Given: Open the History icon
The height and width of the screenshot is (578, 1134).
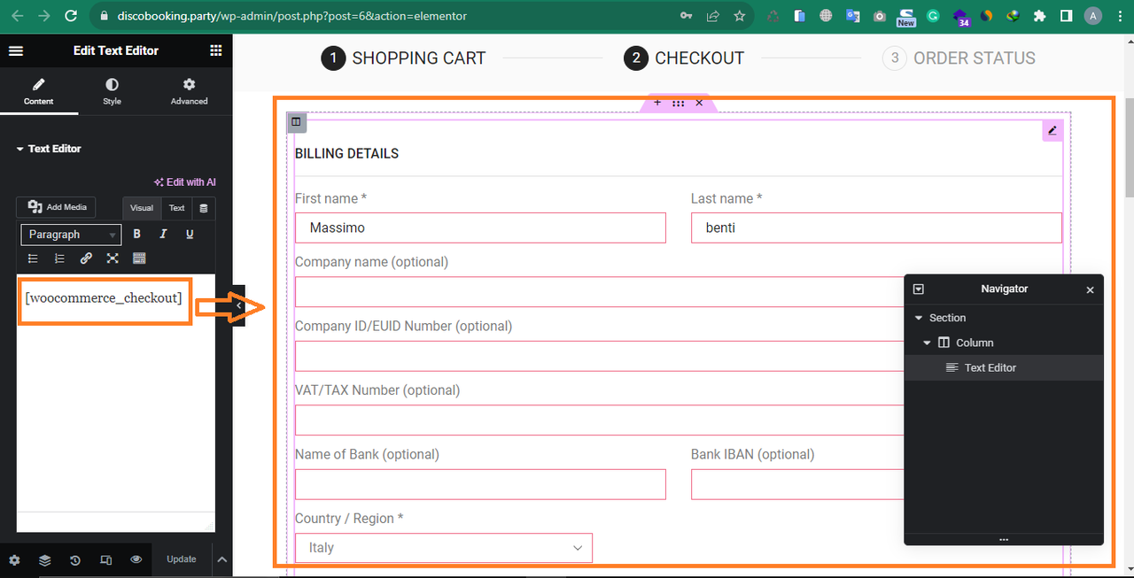Looking at the screenshot, I should point(75,559).
